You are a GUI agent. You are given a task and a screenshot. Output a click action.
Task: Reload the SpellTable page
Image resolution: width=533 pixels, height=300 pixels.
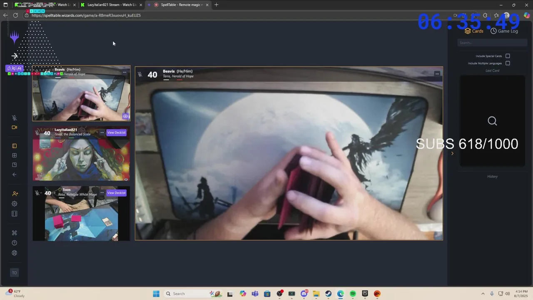(15, 15)
